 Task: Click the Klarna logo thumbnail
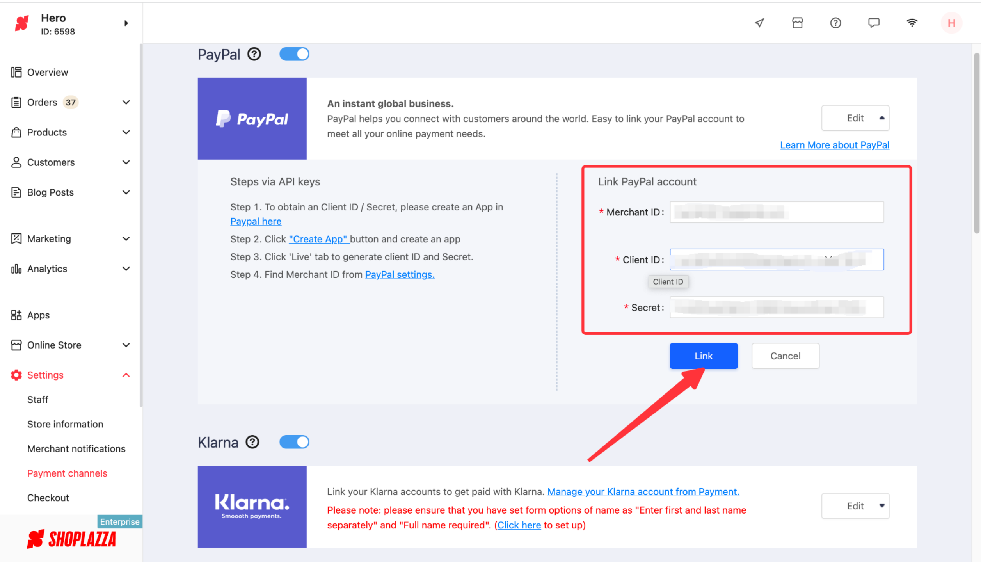tap(252, 507)
